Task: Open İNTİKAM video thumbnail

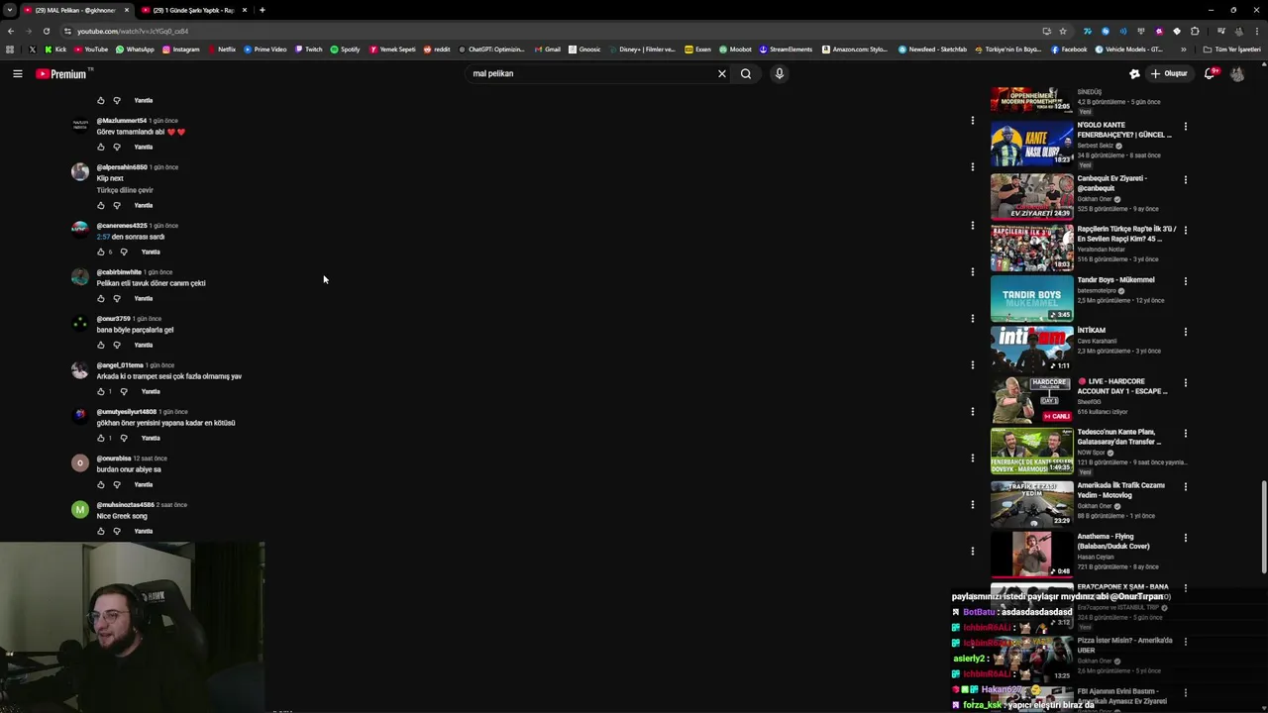Action: pos(1031,349)
